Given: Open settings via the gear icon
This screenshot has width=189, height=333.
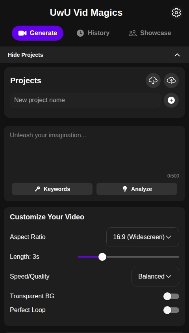Looking at the screenshot, I should click(176, 13).
